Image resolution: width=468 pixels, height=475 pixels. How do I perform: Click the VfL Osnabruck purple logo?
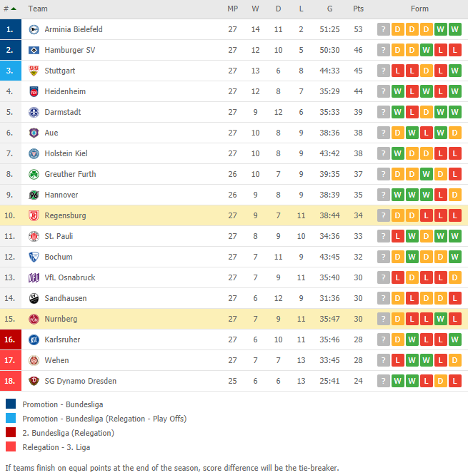point(34,277)
